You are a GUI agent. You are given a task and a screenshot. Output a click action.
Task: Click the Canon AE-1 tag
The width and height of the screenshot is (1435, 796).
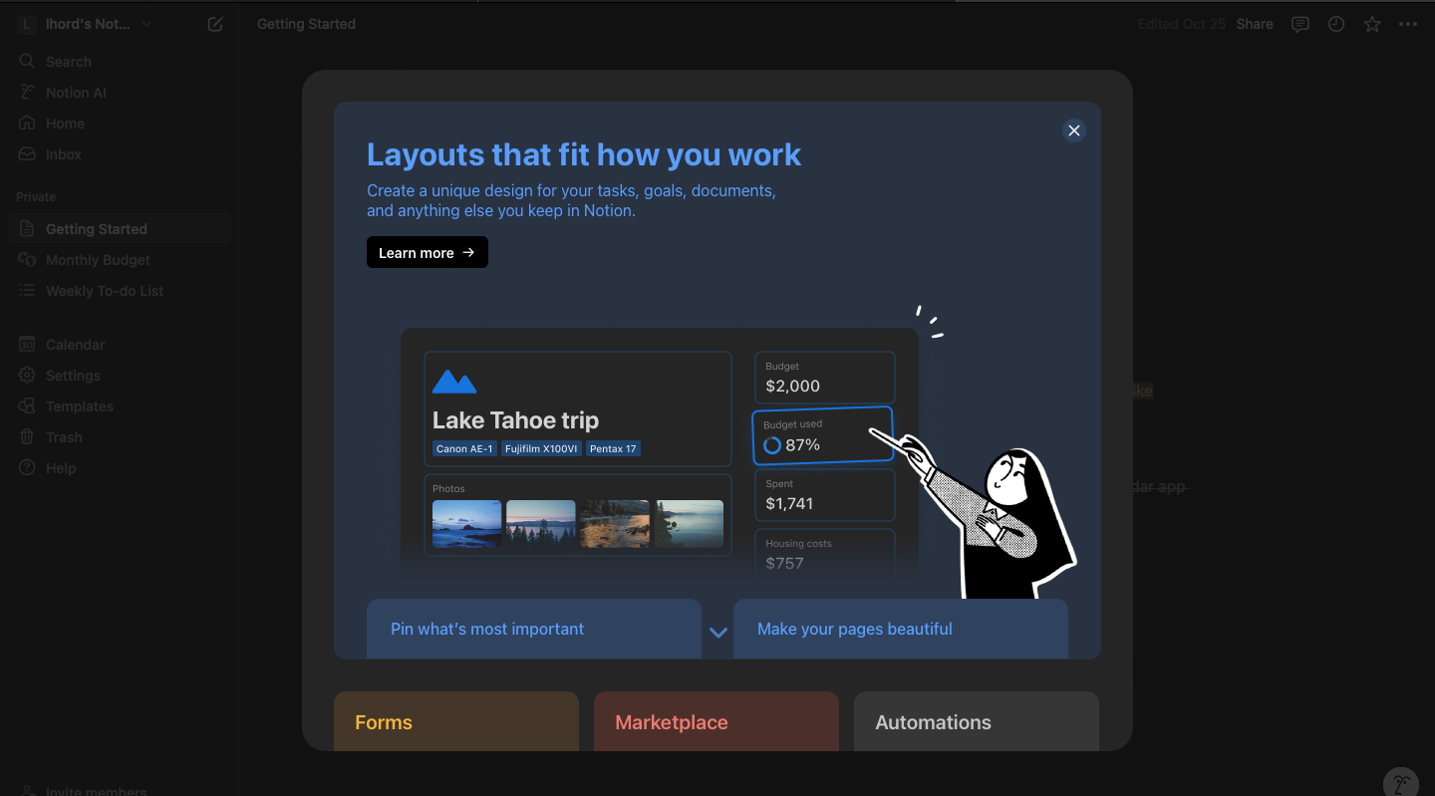coord(464,448)
